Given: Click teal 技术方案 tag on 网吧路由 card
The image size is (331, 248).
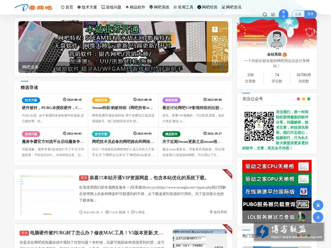Looking at the screenshot, I should pos(101,134).
